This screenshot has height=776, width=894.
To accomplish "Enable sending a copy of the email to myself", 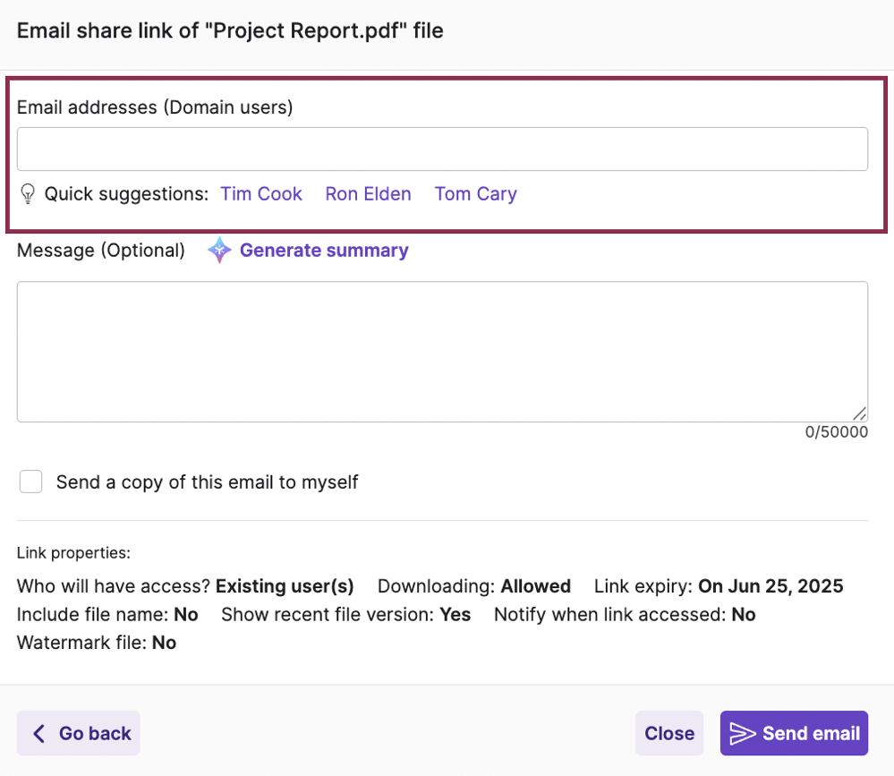I will [30, 482].
